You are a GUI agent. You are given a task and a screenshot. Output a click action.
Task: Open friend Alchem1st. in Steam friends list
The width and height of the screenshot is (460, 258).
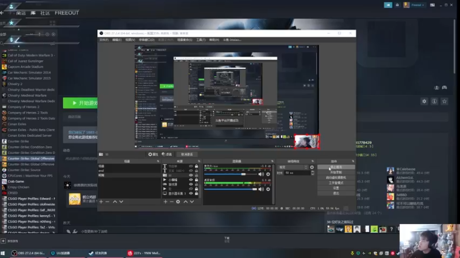click(x=405, y=178)
